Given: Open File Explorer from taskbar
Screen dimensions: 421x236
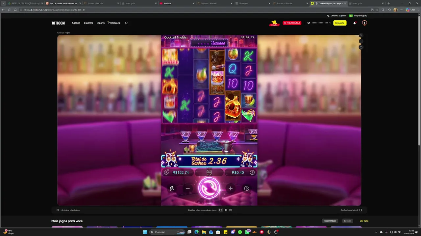Looking at the screenshot, I should (204, 232).
